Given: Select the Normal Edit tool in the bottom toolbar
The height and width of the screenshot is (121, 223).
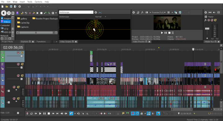Looking at the screenshot, I should point(71,114).
